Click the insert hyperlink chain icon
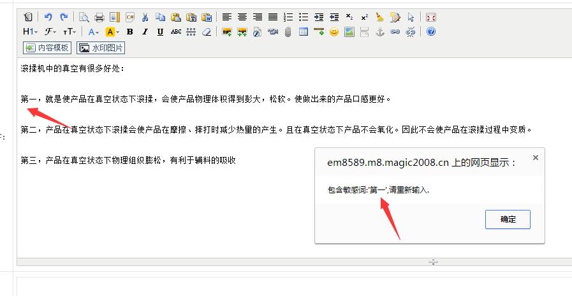This screenshot has width=572, height=296. (x=395, y=31)
